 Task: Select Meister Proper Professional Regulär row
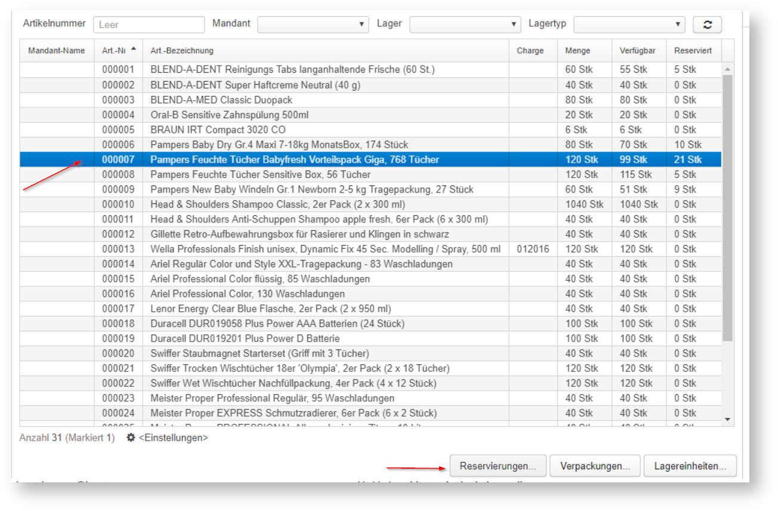pos(371,398)
